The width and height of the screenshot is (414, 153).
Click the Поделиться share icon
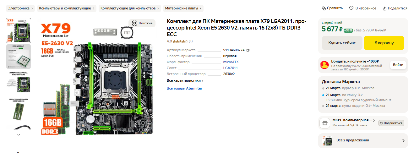[x=384, y=8]
